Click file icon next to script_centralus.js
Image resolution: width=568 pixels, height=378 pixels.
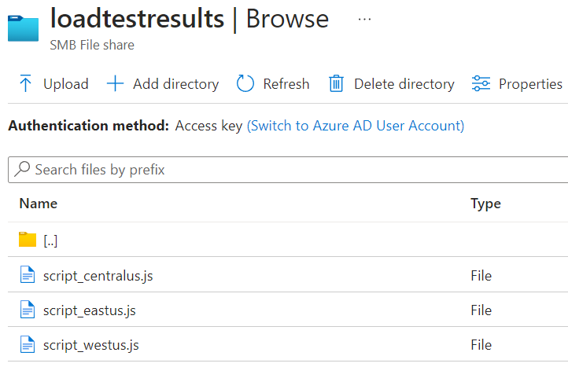(28, 274)
